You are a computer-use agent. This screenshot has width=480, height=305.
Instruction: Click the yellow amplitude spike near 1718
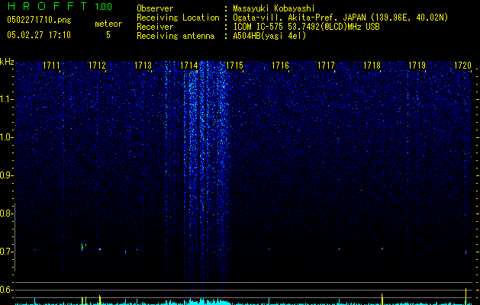[382, 299]
